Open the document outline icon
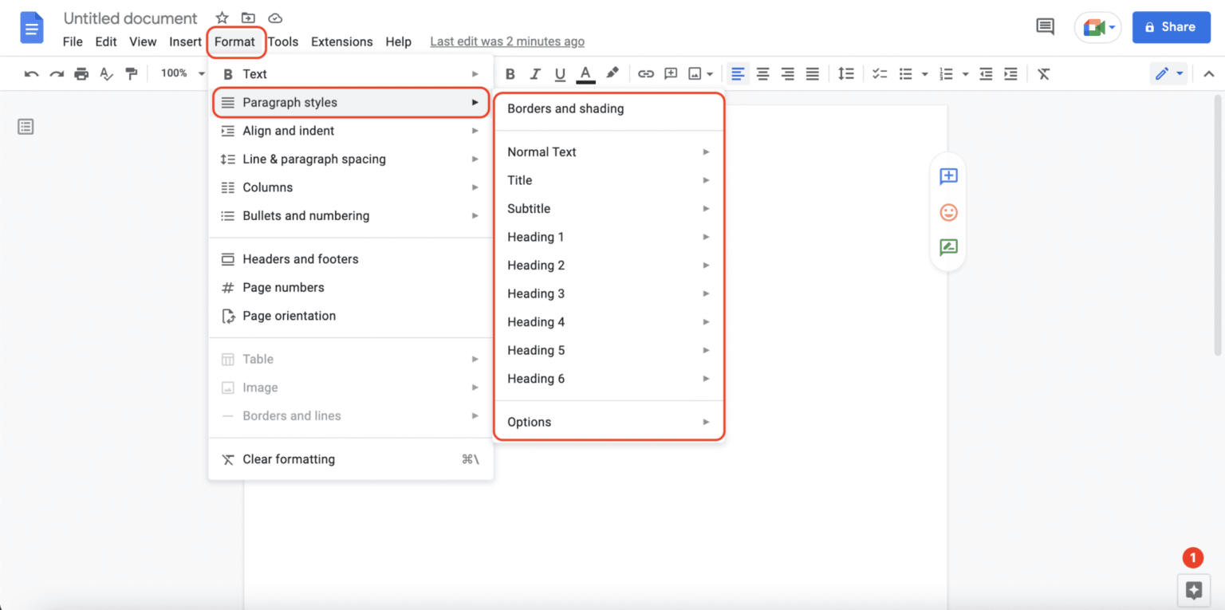The image size is (1225, 610). click(x=26, y=127)
